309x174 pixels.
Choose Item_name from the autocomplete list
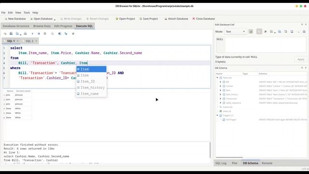point(91,94)
